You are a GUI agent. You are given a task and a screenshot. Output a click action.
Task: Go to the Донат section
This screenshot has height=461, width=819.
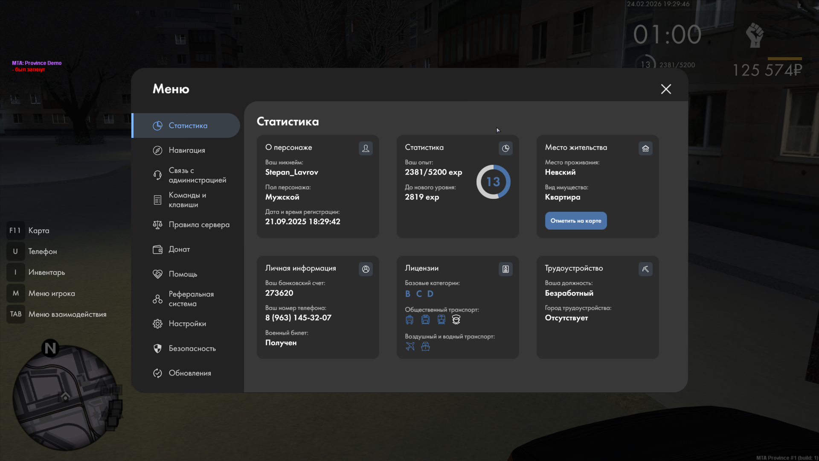tap(179, 249)
